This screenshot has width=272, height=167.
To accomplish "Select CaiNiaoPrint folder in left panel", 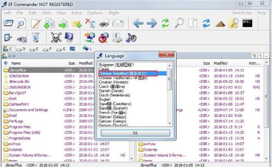I will 19,104.
